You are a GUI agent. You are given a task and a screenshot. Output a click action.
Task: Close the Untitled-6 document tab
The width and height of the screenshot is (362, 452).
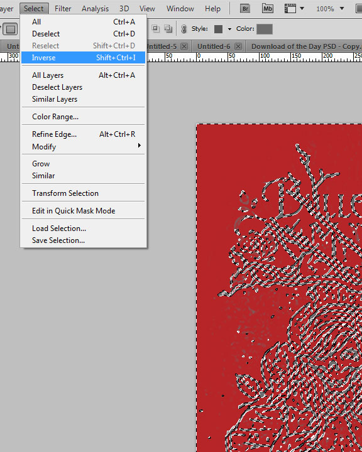click(x=238, y=46)
